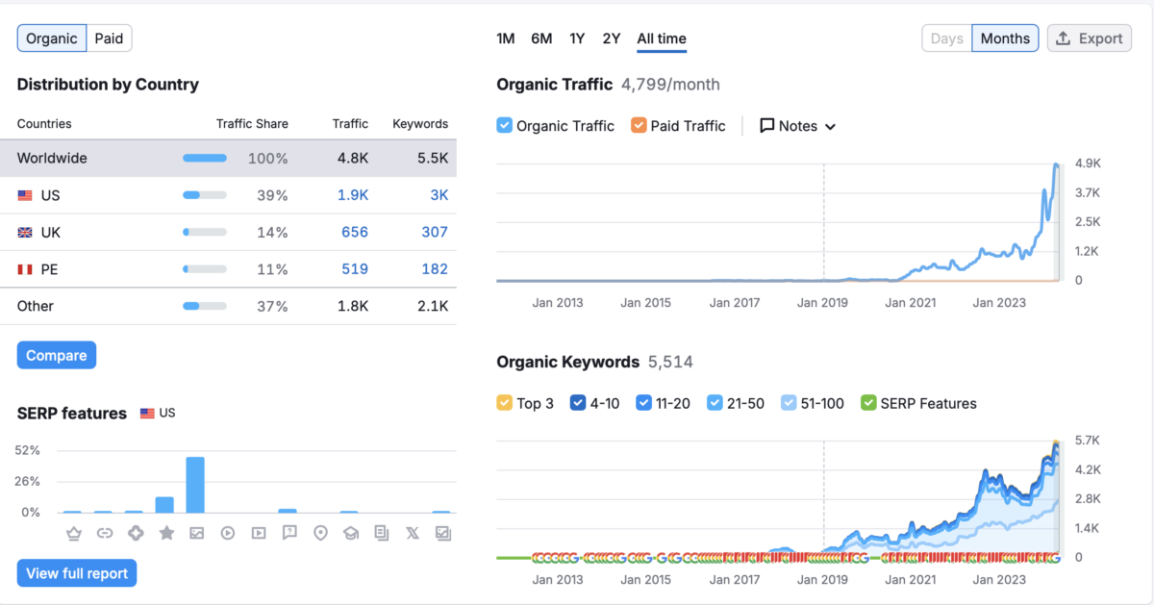Click the crown featured snippet icon

click(x=72, y=533)
